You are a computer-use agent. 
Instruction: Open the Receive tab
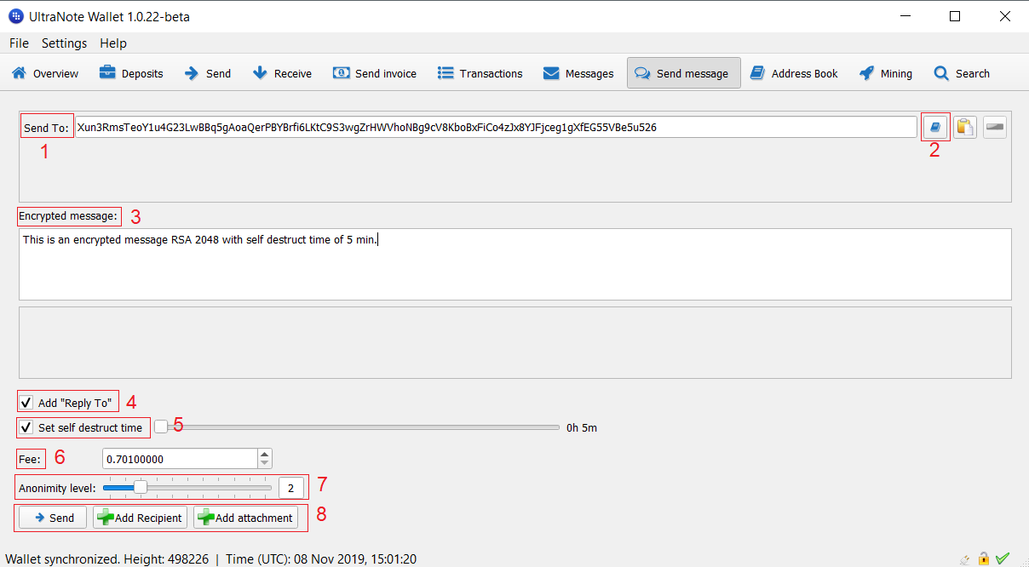[282, 73]
